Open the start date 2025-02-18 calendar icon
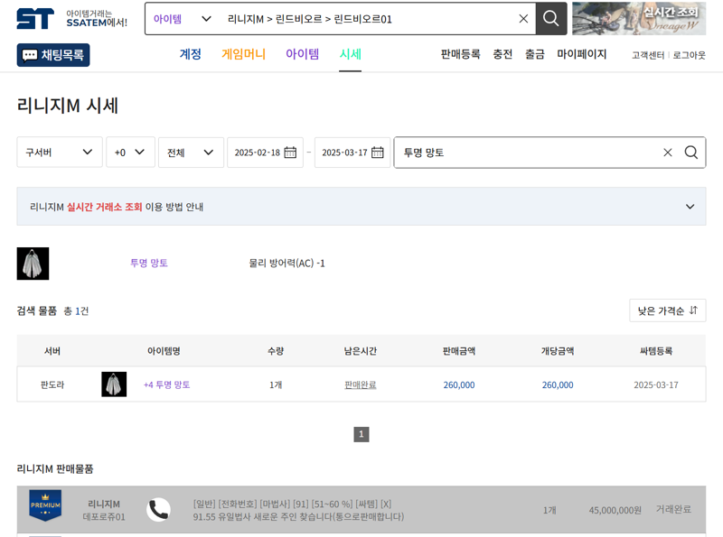 coord(290,152)
